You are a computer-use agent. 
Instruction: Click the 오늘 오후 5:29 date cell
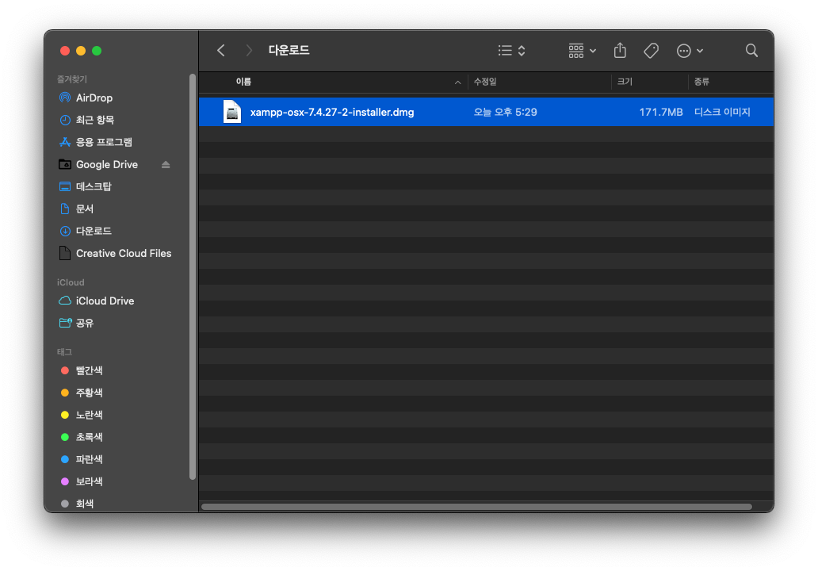click(x=505, y=112)
